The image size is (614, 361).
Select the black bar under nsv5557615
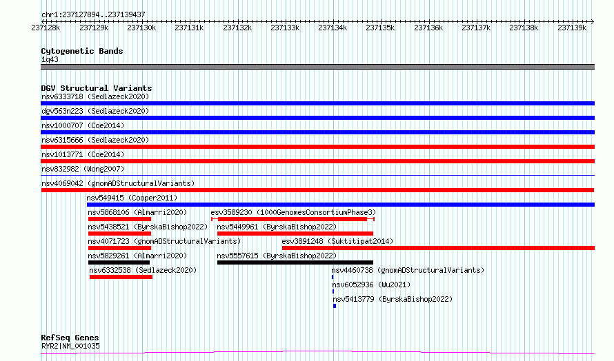coord(295,262)
